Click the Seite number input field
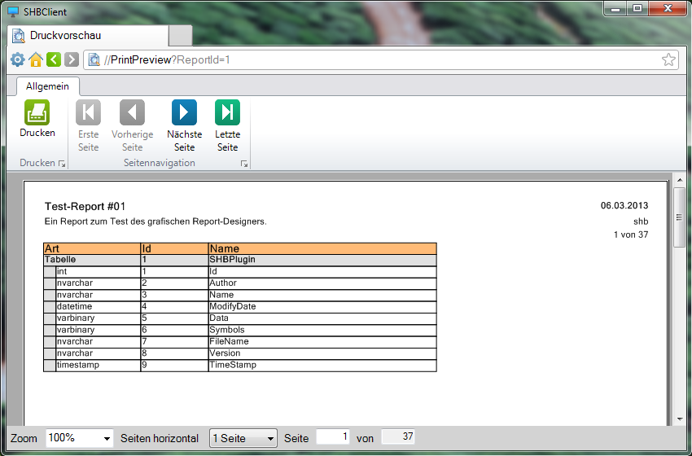 [x=333, y=437]
